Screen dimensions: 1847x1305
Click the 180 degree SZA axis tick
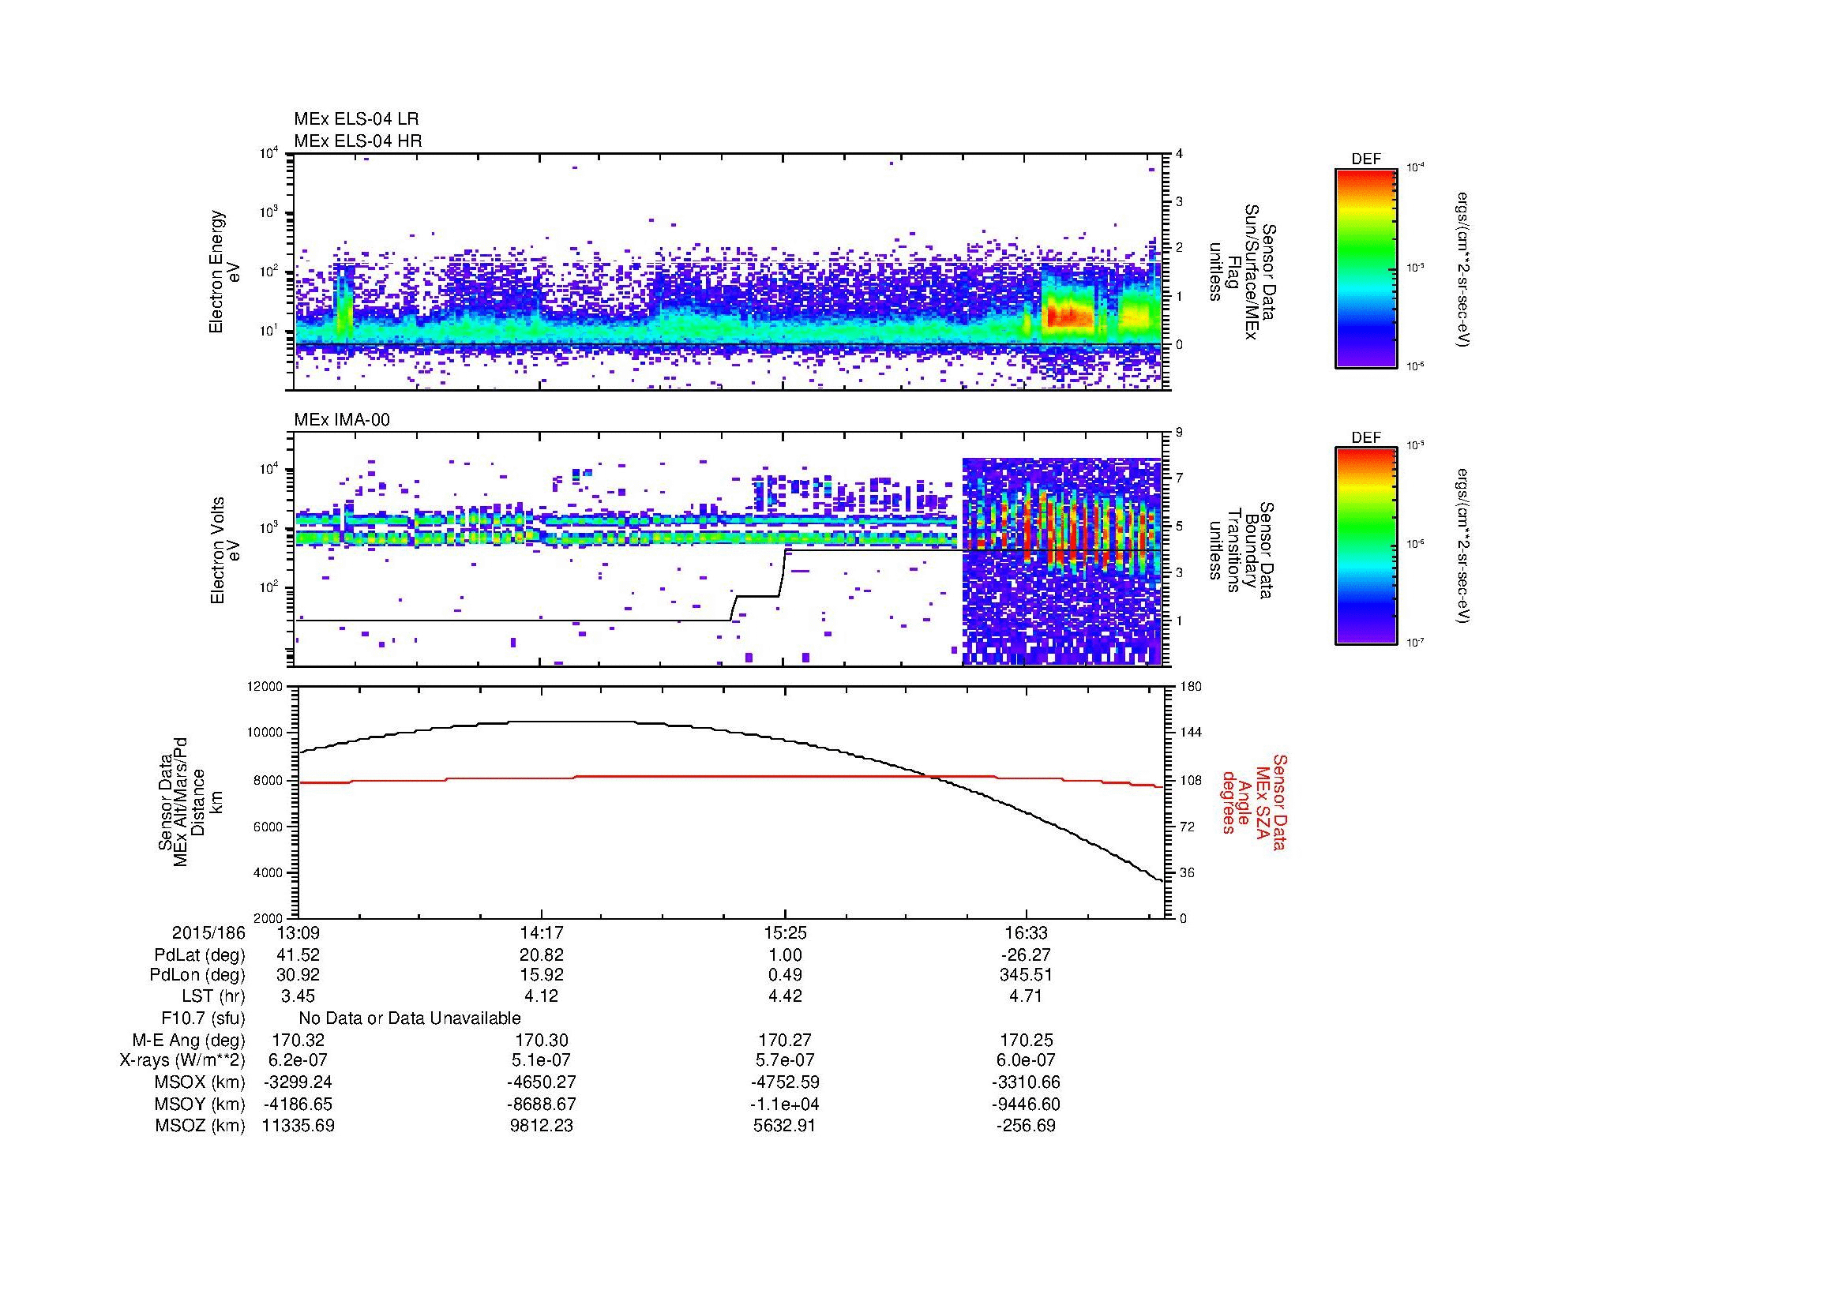tap(1190, 687)
